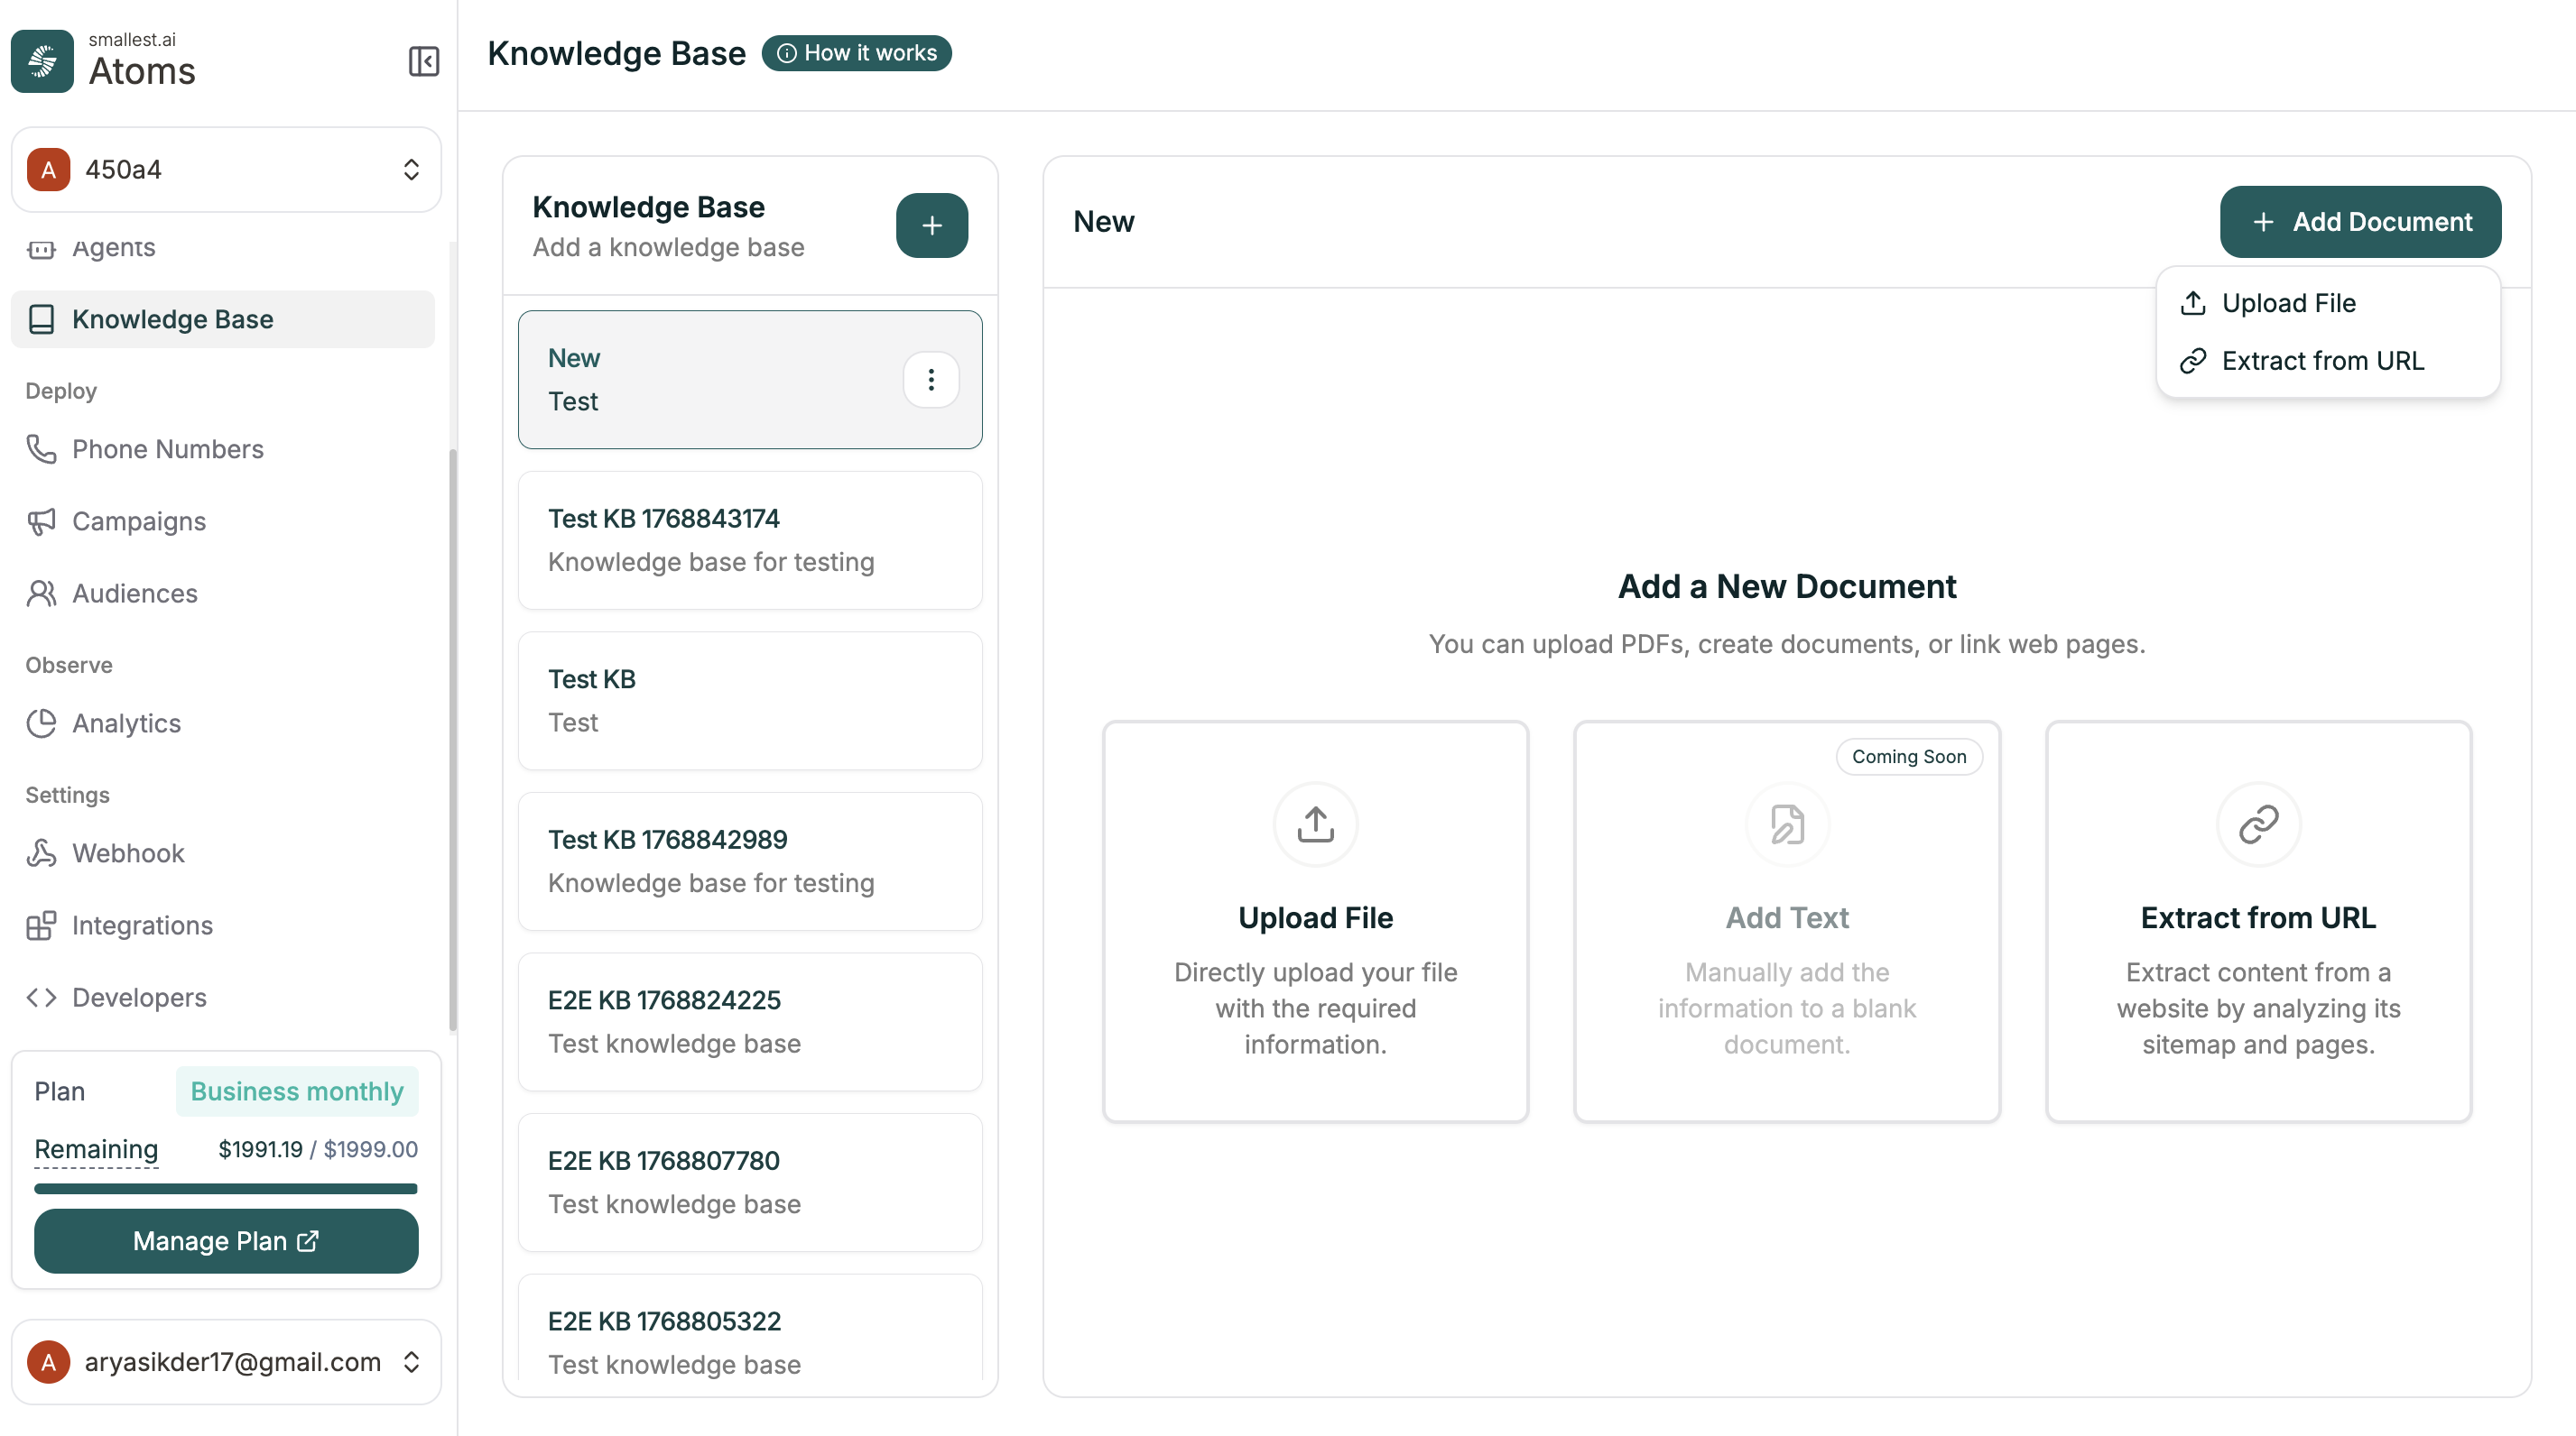Click the Add Document dropdown button
This screenshot has width=2576, height=1436.
[x=2360, y=222]
